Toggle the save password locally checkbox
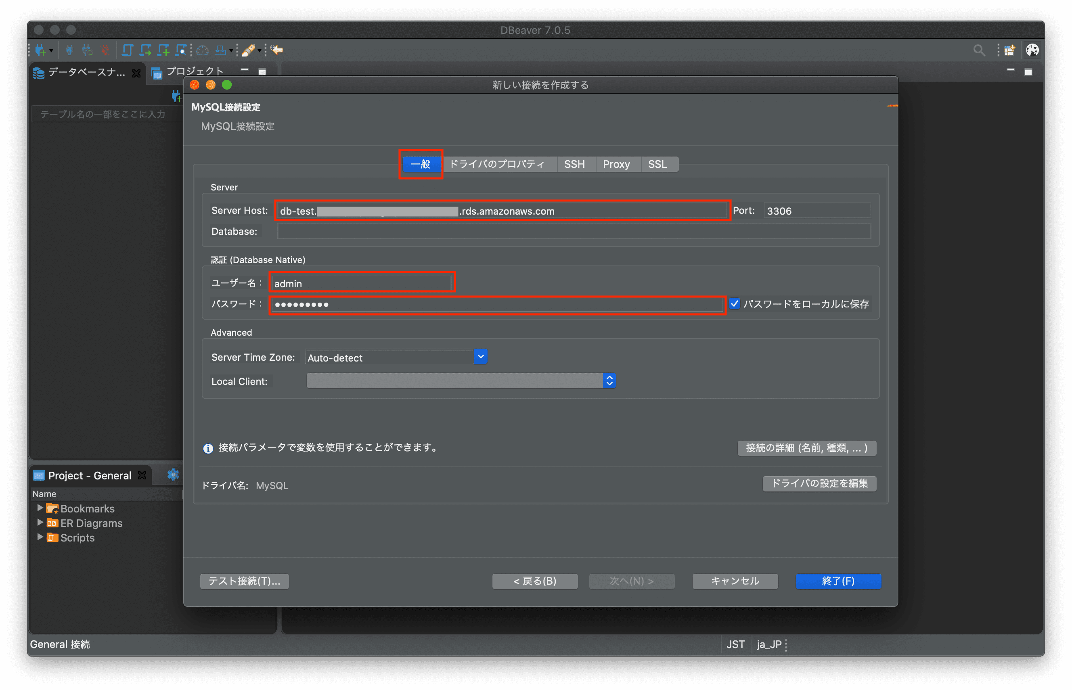This screenshot has height=690, width=1072. [734, 304]
